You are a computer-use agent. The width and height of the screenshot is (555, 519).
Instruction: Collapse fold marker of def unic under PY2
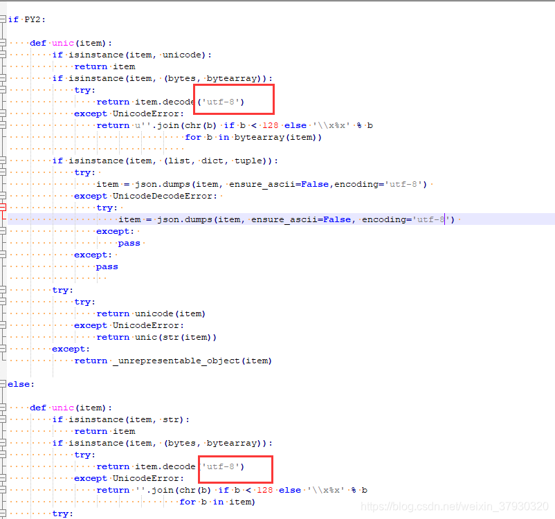tap(3, 43)
